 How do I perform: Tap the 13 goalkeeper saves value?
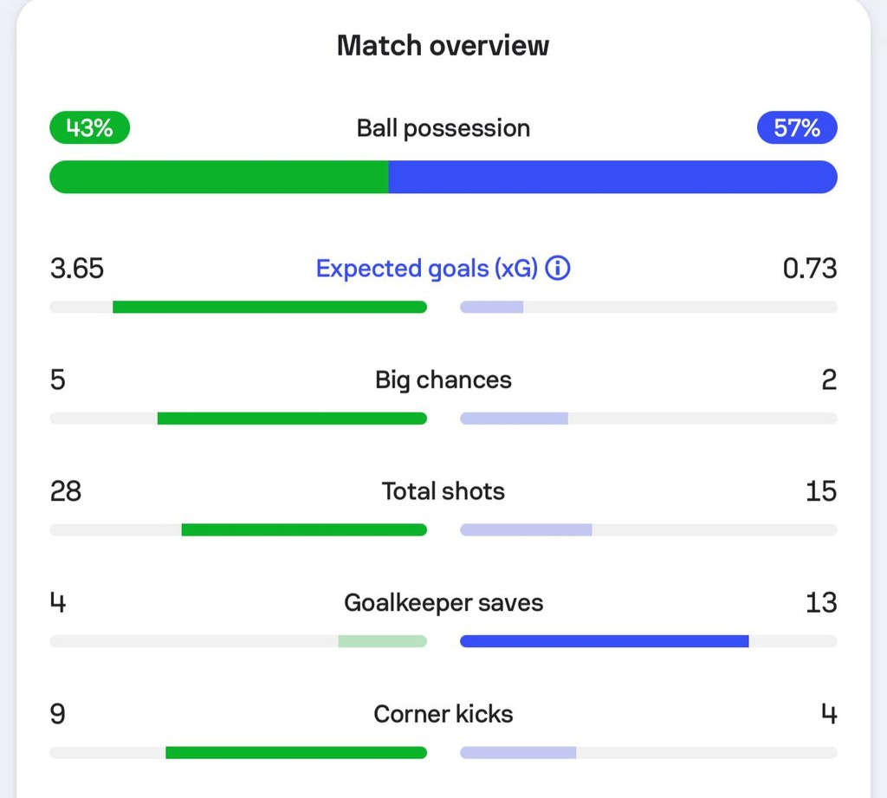[x=821, y=603]
